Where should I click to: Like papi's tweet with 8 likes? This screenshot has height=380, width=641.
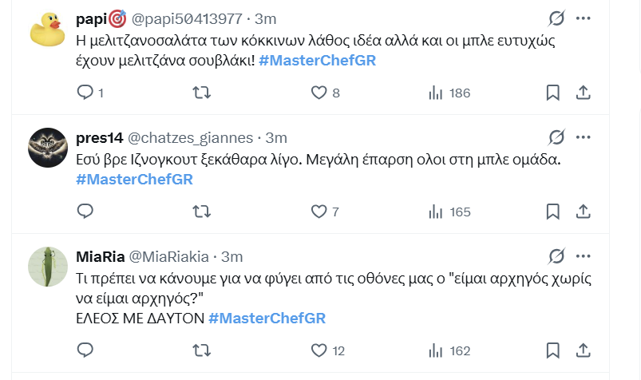319,93
